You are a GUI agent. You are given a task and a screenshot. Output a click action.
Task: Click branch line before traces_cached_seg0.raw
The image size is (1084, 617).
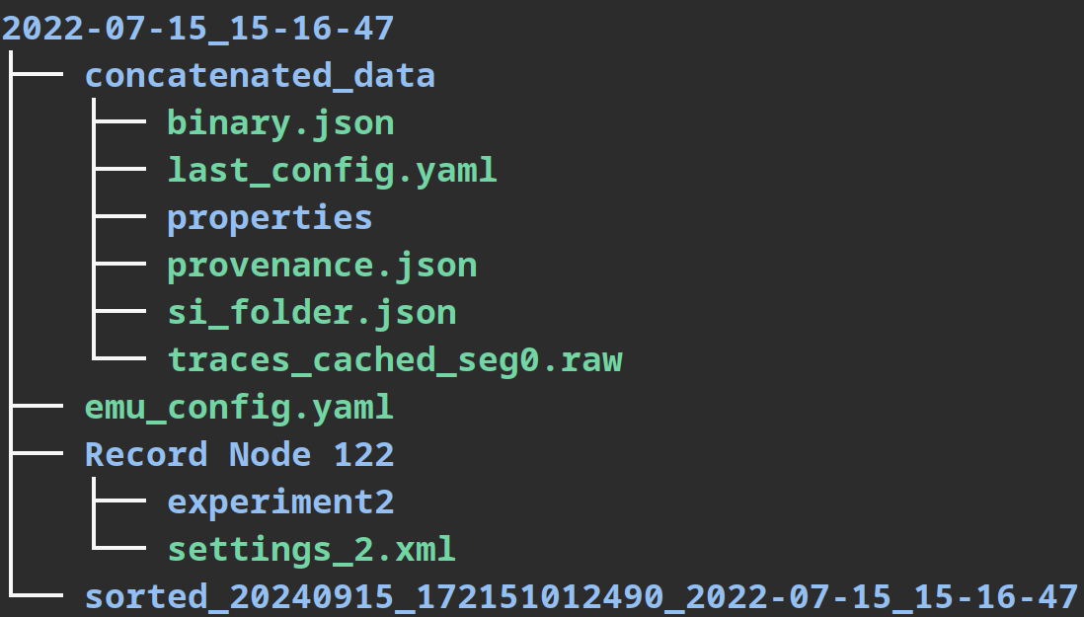coord(118,358)
